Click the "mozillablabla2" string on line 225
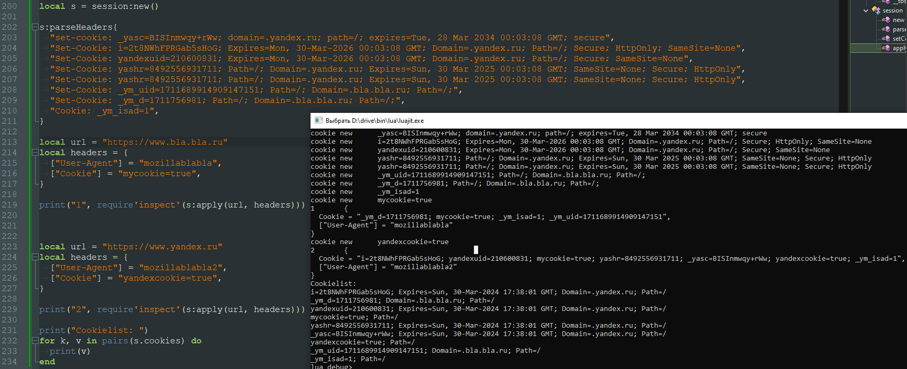Viewport: 907px width, 369px height. (x=181, y=268)
